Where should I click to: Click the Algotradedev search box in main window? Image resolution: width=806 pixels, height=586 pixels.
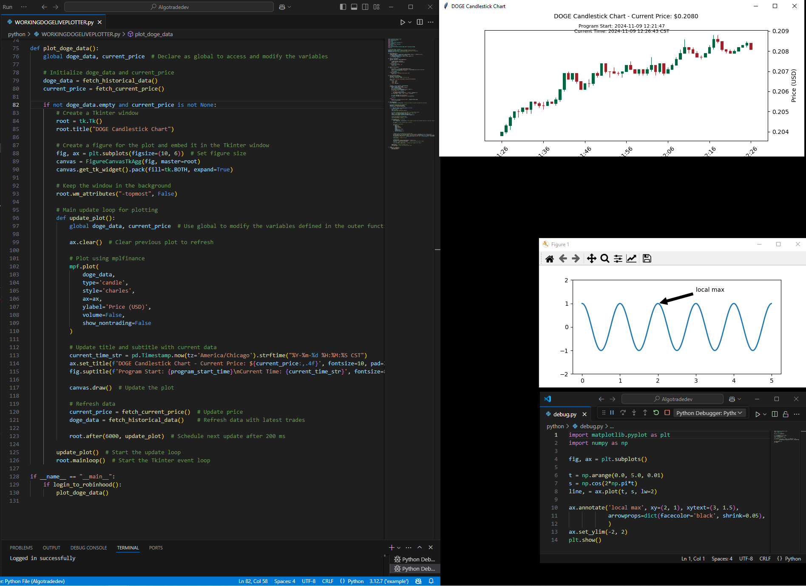pyautogui.click(x=169, y=7)
